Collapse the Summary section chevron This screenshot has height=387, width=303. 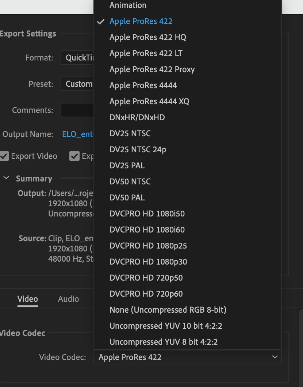6,178
